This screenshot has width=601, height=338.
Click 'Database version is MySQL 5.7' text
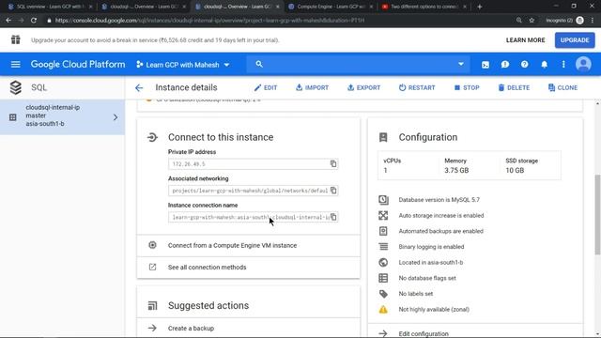[x=439, y=200]
